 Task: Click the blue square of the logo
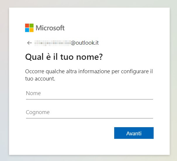pyautogui.click(x=27, y=30)
